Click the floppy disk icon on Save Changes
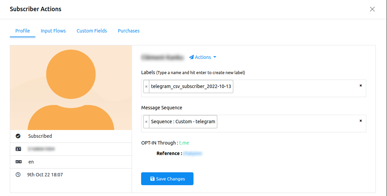The height and width of the screenshot is (196, 387). [x=152, y=179]
